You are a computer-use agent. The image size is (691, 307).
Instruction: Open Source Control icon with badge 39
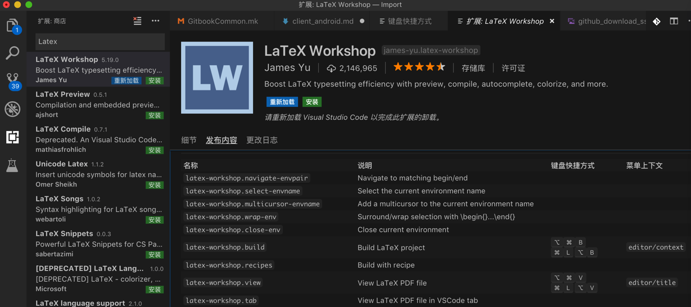pyautogui.click(x=13, y=82)
